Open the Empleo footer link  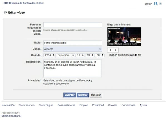[x=84, y=105]
